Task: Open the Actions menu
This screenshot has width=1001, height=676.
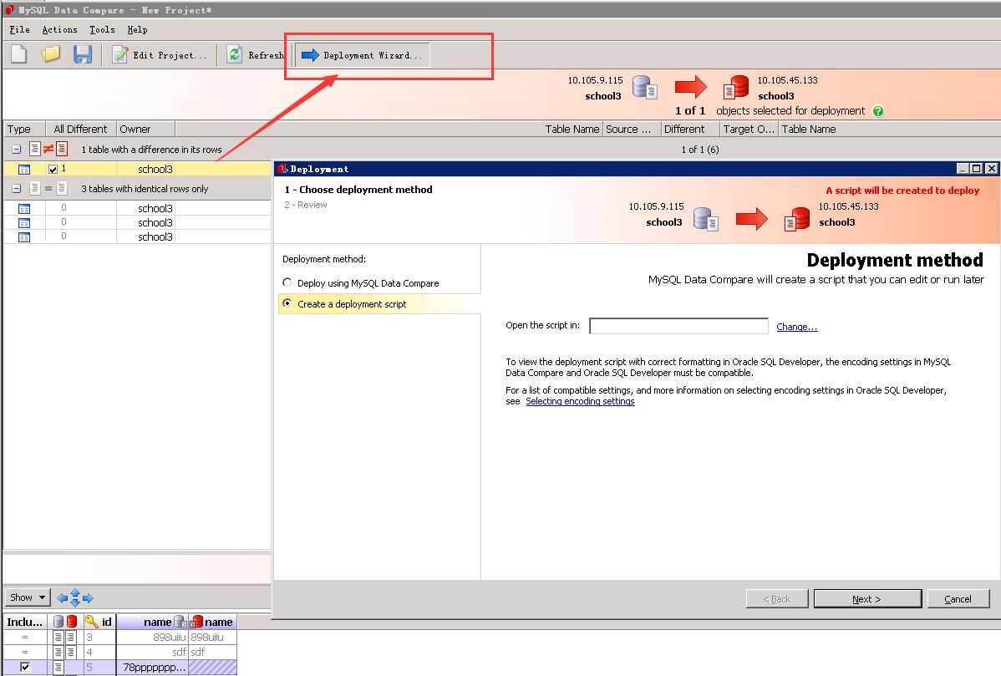Action: point(59,29)
